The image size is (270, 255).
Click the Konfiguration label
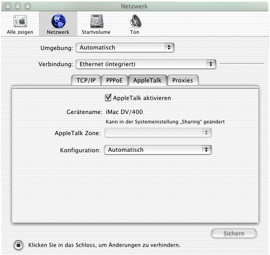(x=81, y=150)
